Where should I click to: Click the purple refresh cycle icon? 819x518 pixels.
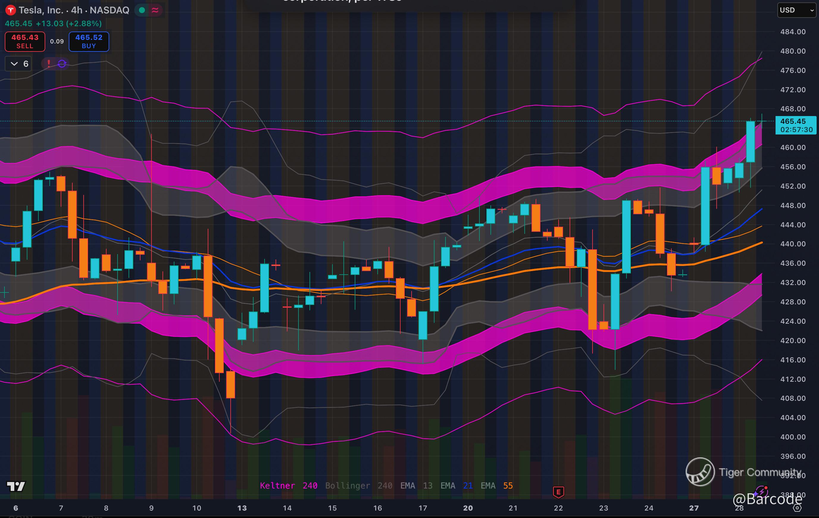[62, 64]
